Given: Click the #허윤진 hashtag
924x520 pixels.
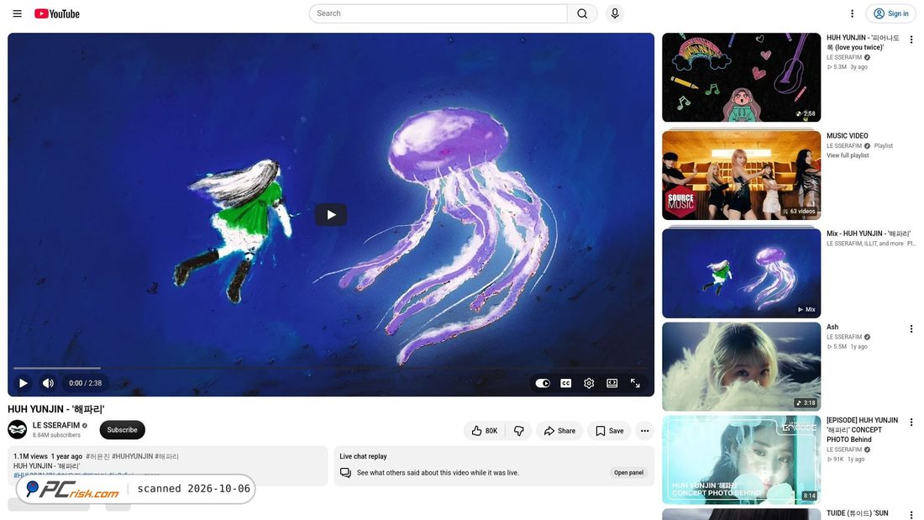Looking at the screenshot, I should click(97, 456).
